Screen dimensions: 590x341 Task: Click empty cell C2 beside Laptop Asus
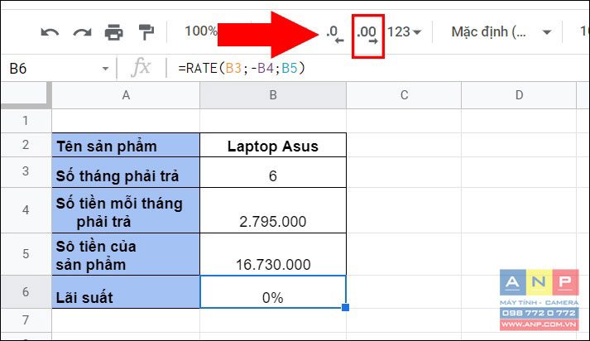[404, 145]
